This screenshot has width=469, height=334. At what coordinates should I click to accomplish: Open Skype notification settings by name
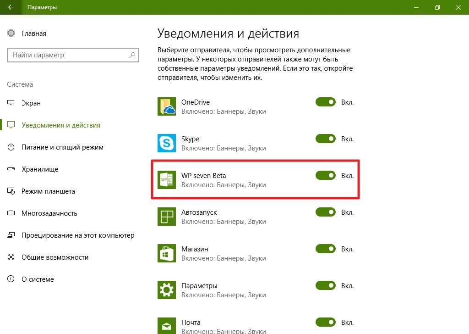[190, 139]
